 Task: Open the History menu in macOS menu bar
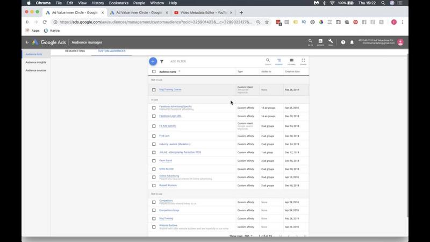(98, 3)
